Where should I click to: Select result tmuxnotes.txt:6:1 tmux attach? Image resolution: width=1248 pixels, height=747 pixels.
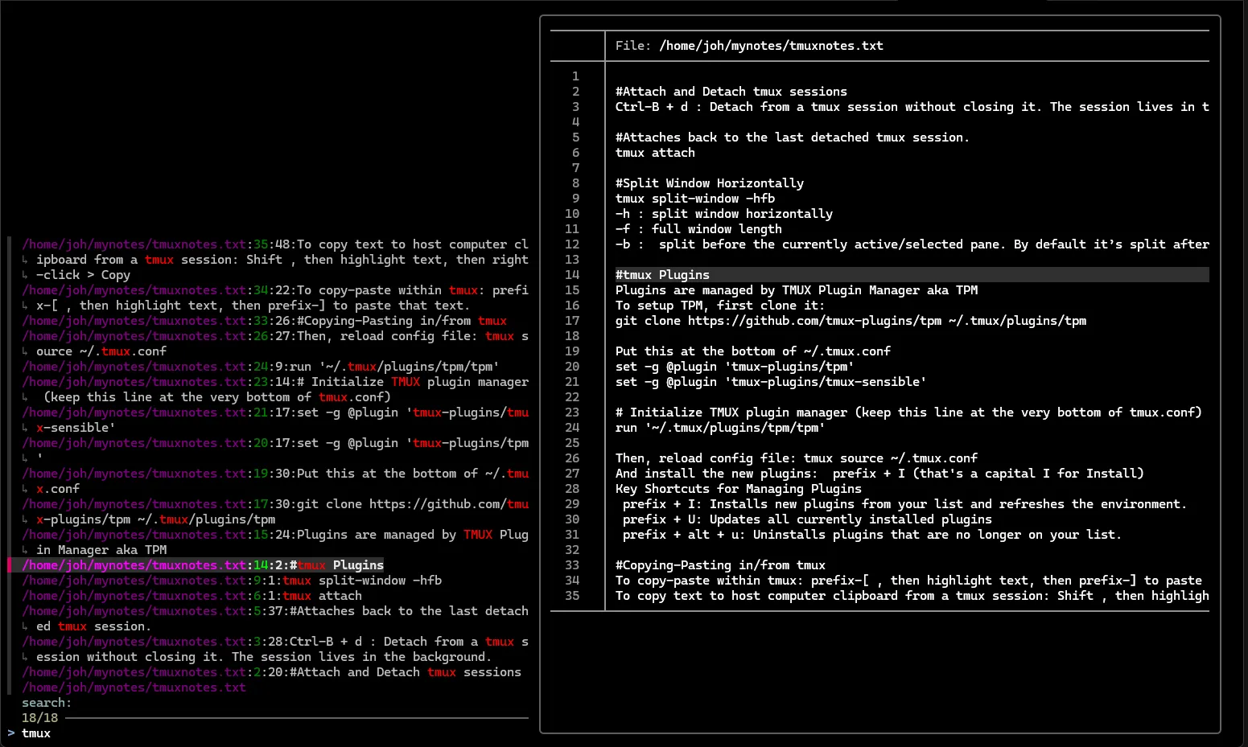point(192,596)
